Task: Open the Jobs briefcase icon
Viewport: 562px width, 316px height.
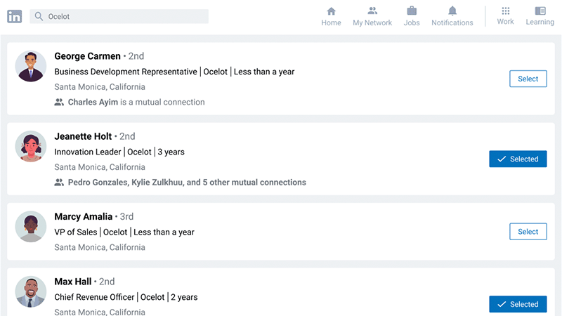Action: click(x=412, y=11)
